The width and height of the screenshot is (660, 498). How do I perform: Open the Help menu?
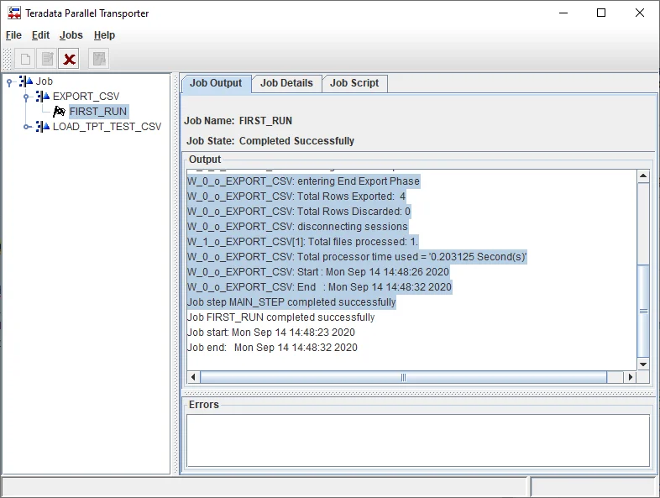click(x=104, y=35)
